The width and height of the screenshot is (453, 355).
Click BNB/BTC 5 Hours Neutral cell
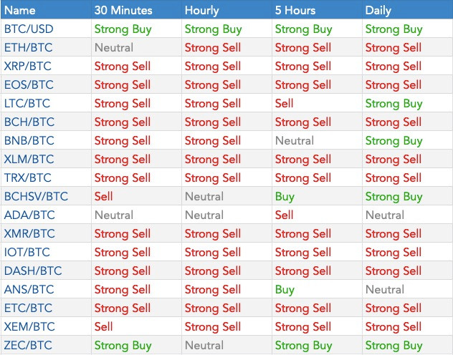point(295,141)
